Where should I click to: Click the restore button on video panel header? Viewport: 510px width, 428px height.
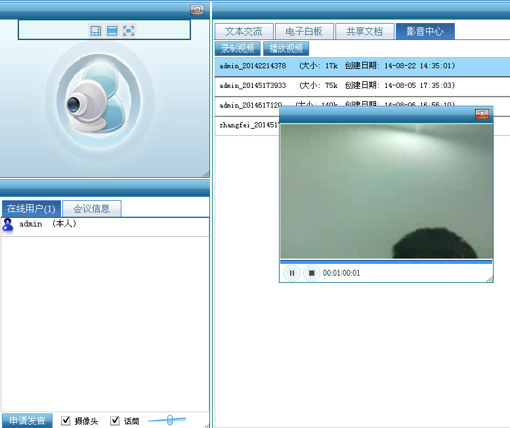pos(197,10)
